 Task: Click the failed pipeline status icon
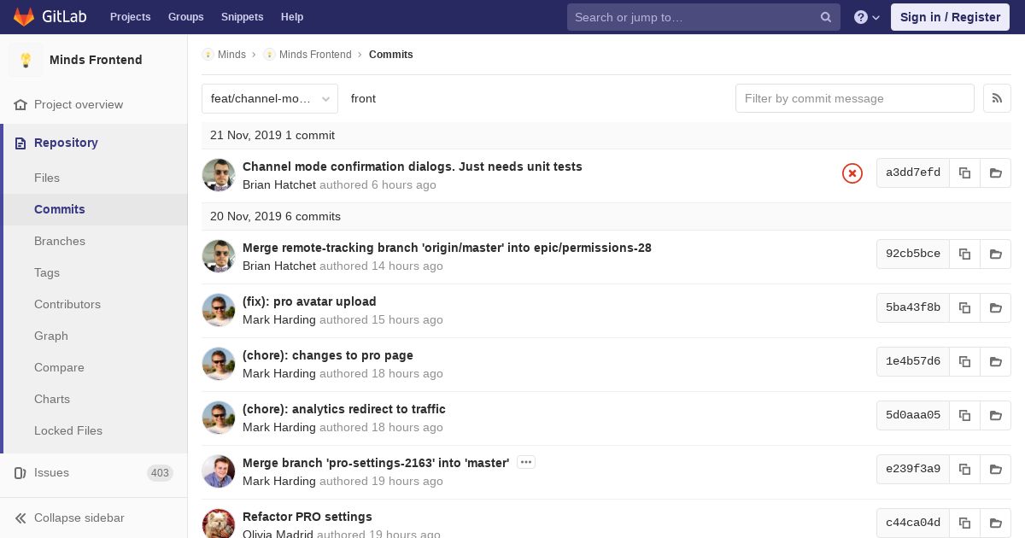coord(852,173)
